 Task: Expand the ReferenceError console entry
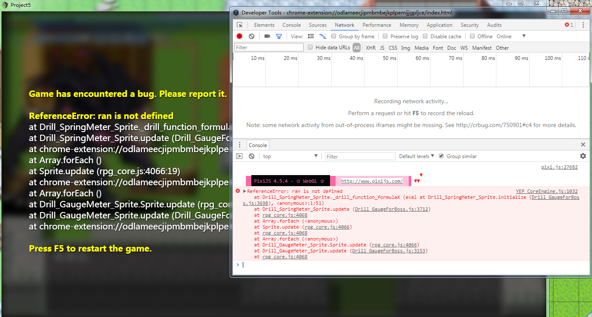click(245, 191)
